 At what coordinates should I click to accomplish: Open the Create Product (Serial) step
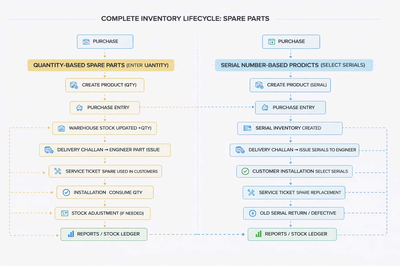coord(290,85)
